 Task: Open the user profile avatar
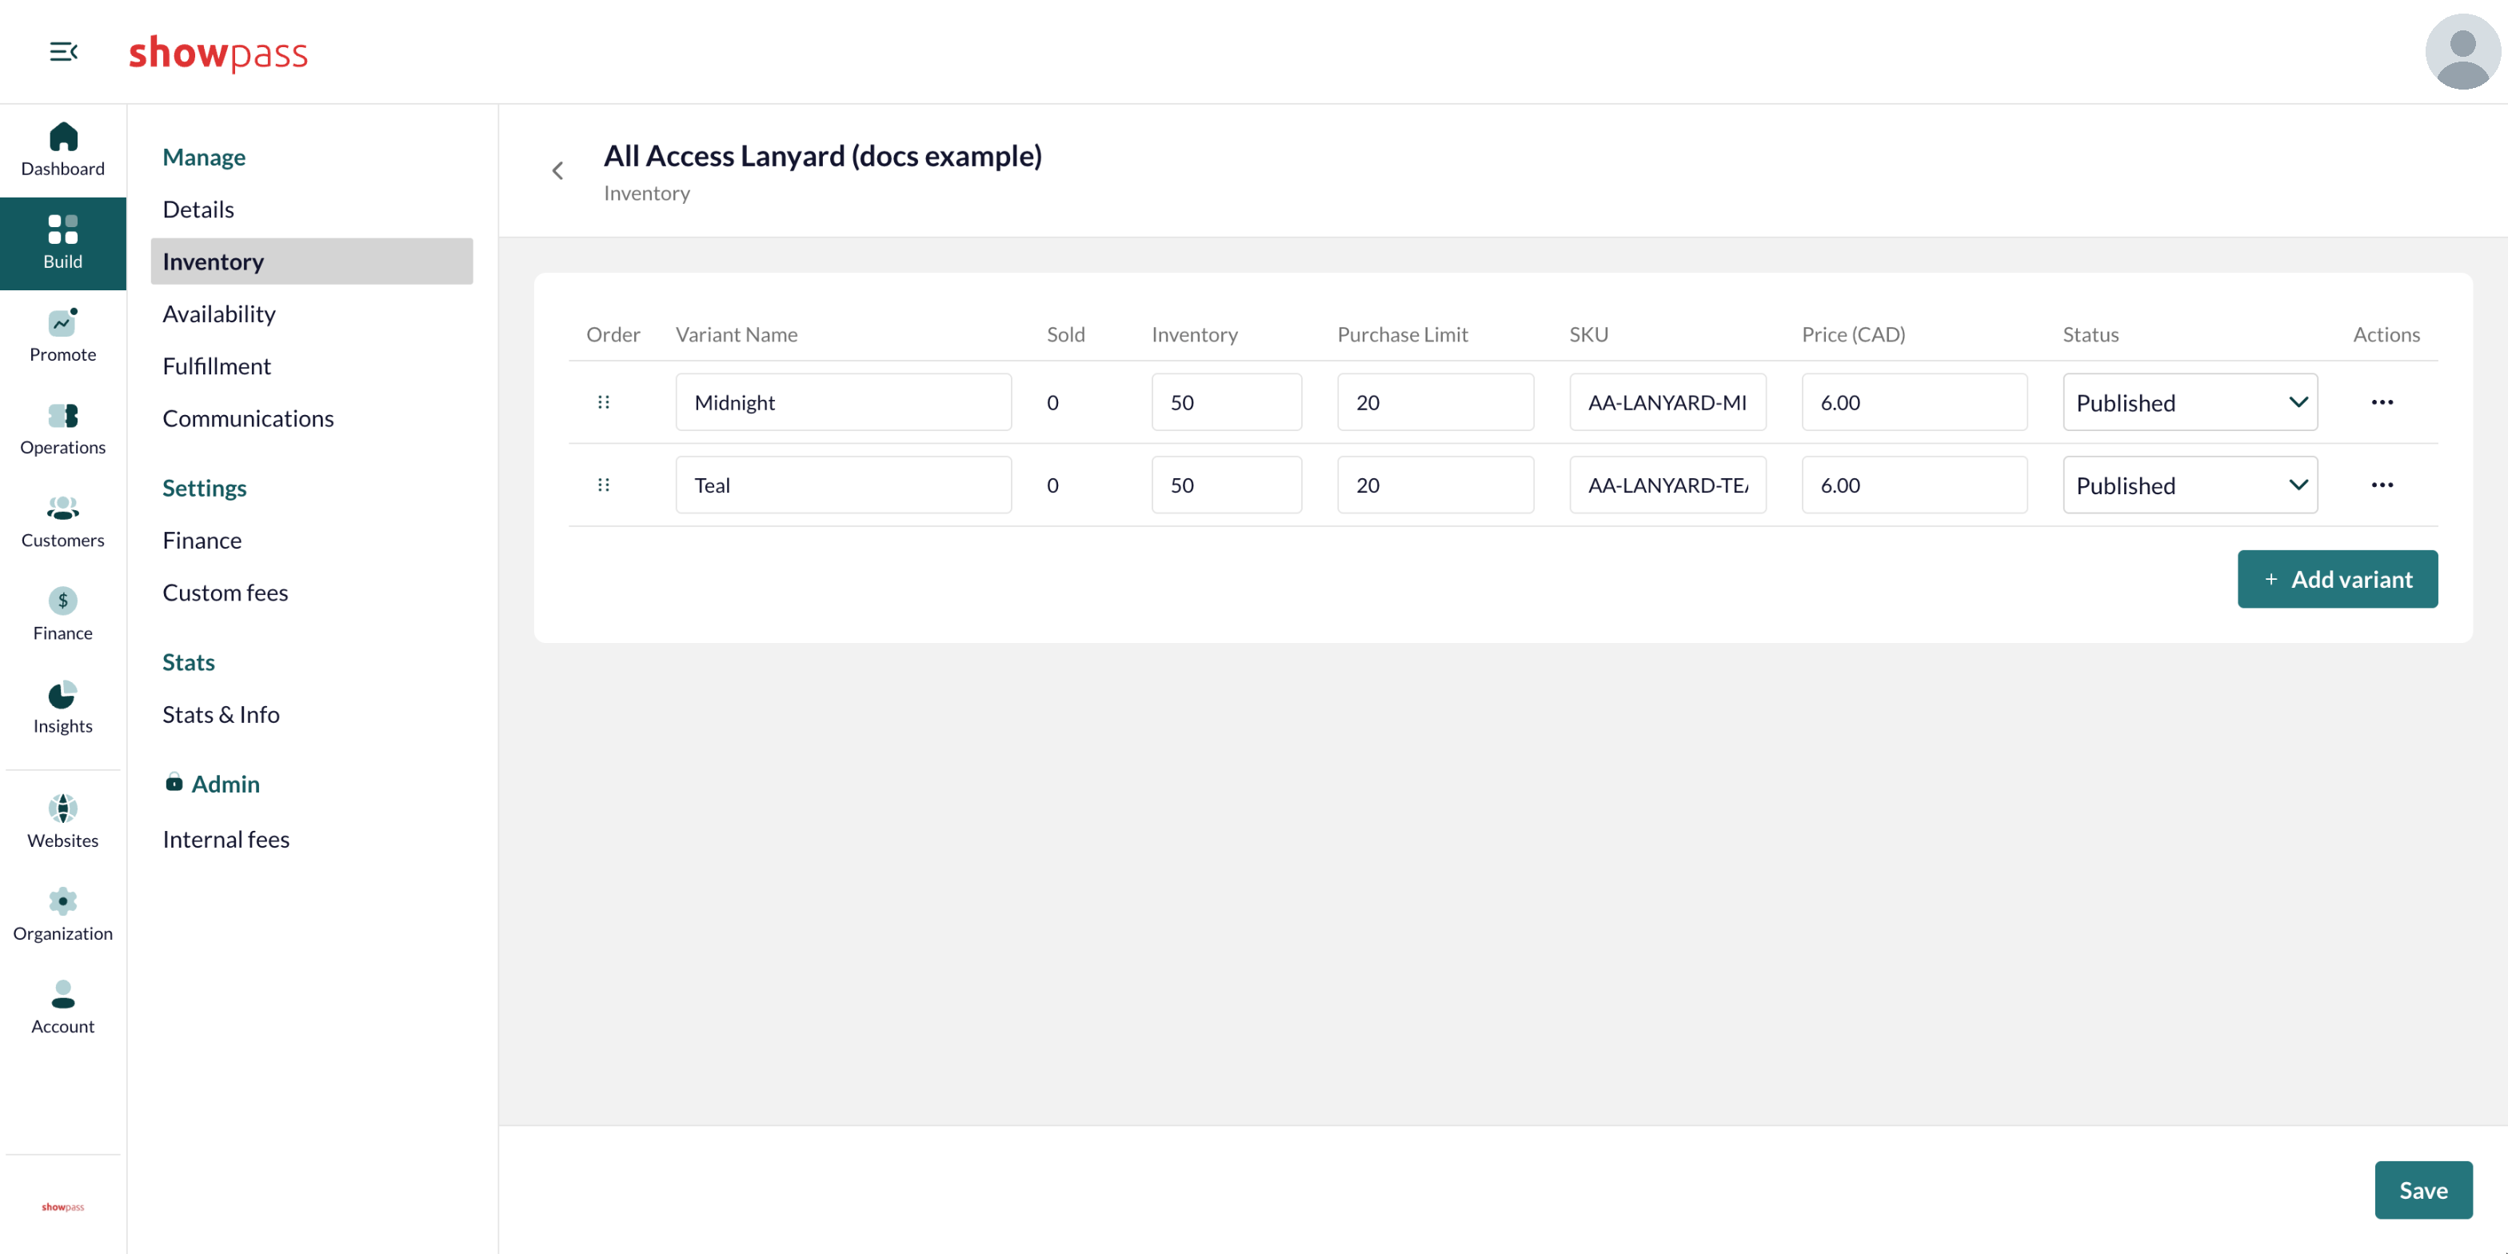(x=2462, y=52)
